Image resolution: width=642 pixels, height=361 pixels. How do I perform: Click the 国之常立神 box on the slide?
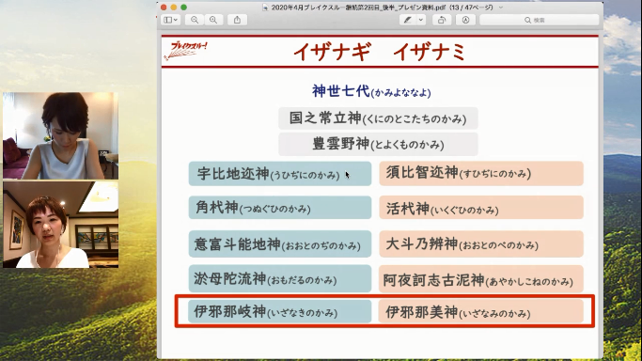click(x=378, y=118)
